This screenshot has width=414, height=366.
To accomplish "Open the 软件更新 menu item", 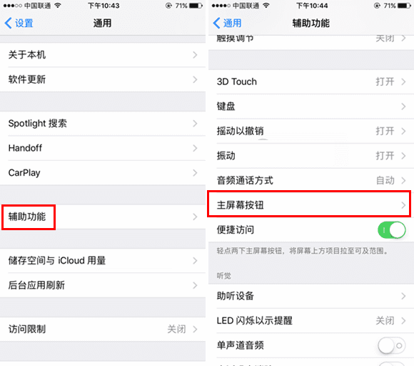I will 103,79.
